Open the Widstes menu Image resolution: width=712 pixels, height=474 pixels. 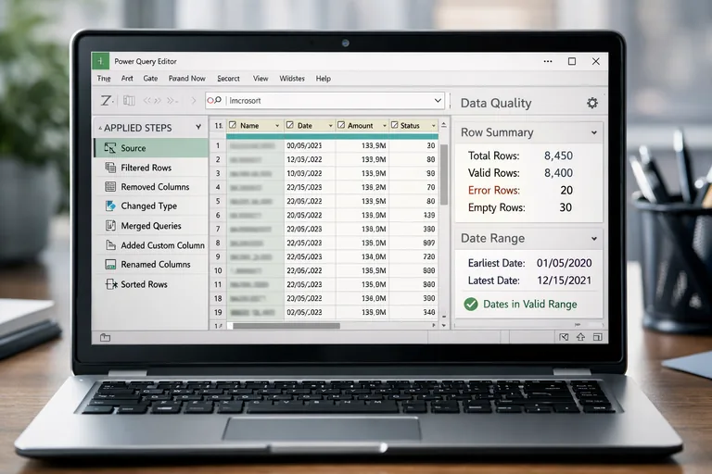click(x=292, y=79)
